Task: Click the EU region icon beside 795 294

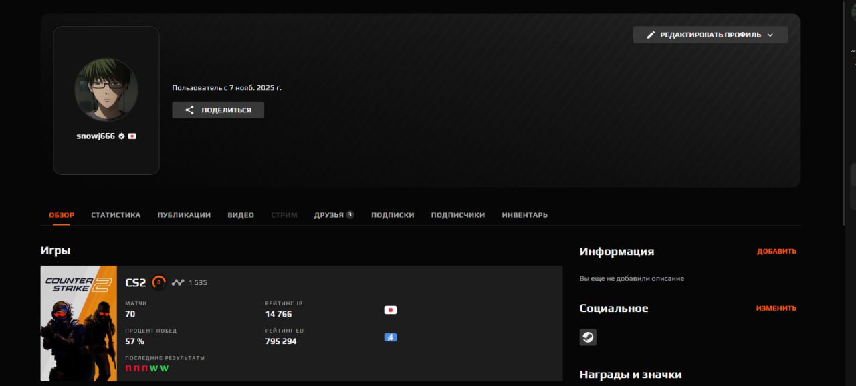Action: (391, 337)
